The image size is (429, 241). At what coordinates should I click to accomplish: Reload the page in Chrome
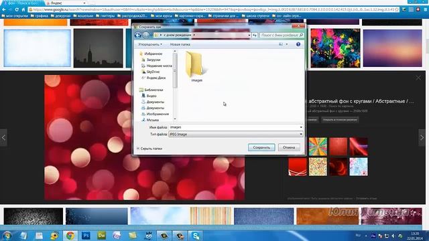coord(17,9)
